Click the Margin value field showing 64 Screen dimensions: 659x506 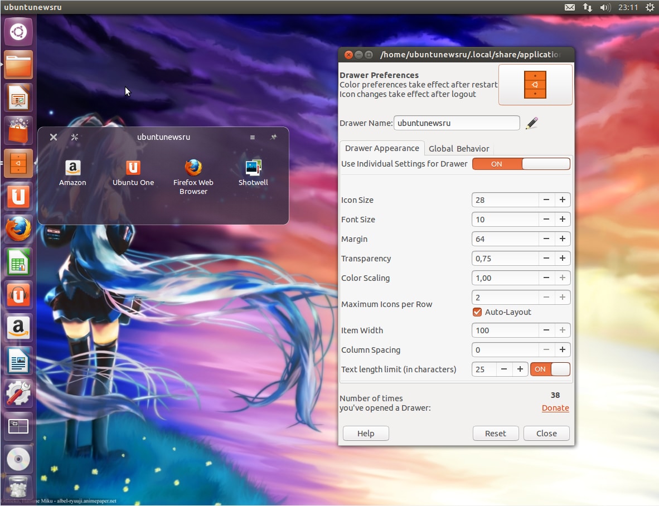click(x=505, y=239)
